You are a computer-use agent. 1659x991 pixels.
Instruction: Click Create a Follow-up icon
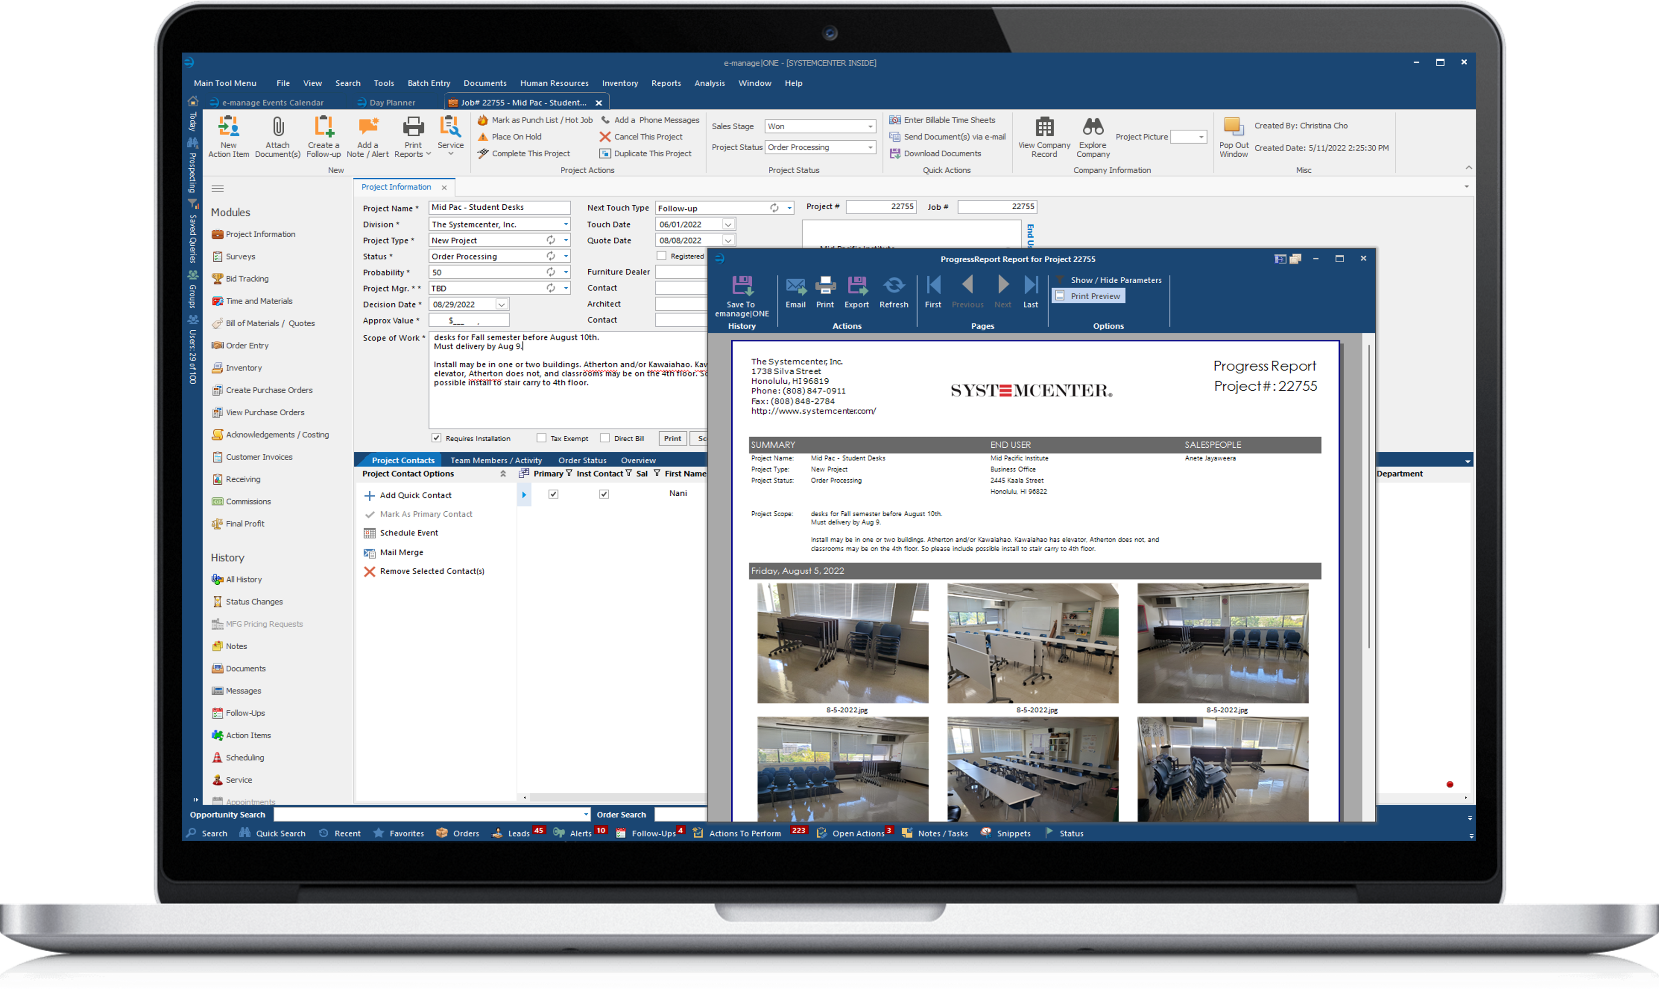[323, 137]
